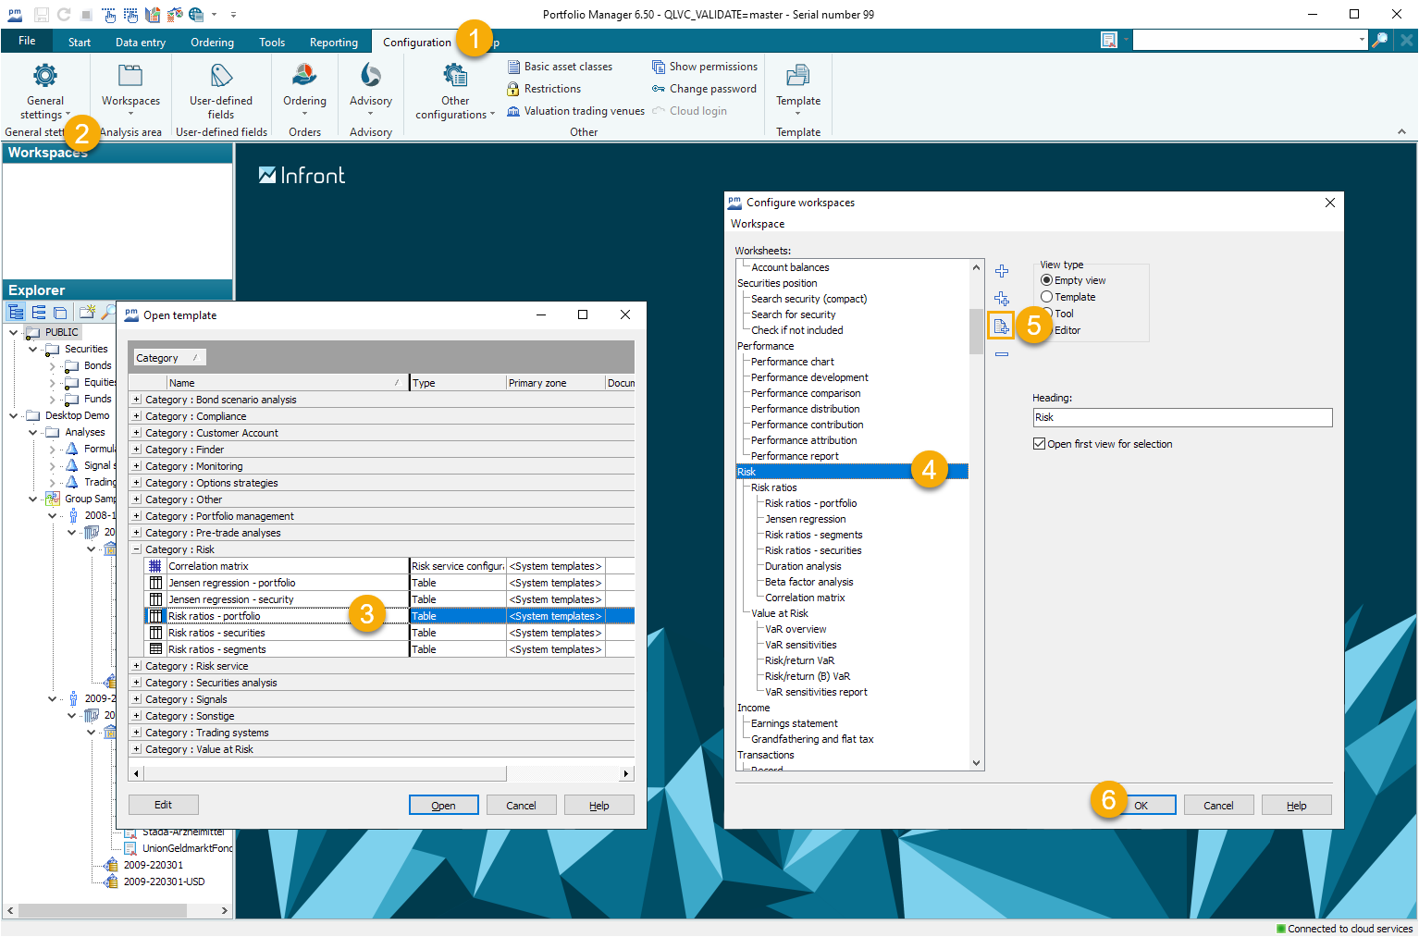Click Show permissions in ribbon
Image resolution: width=1419 pixels, height=937 pixels.
point(704,67)
